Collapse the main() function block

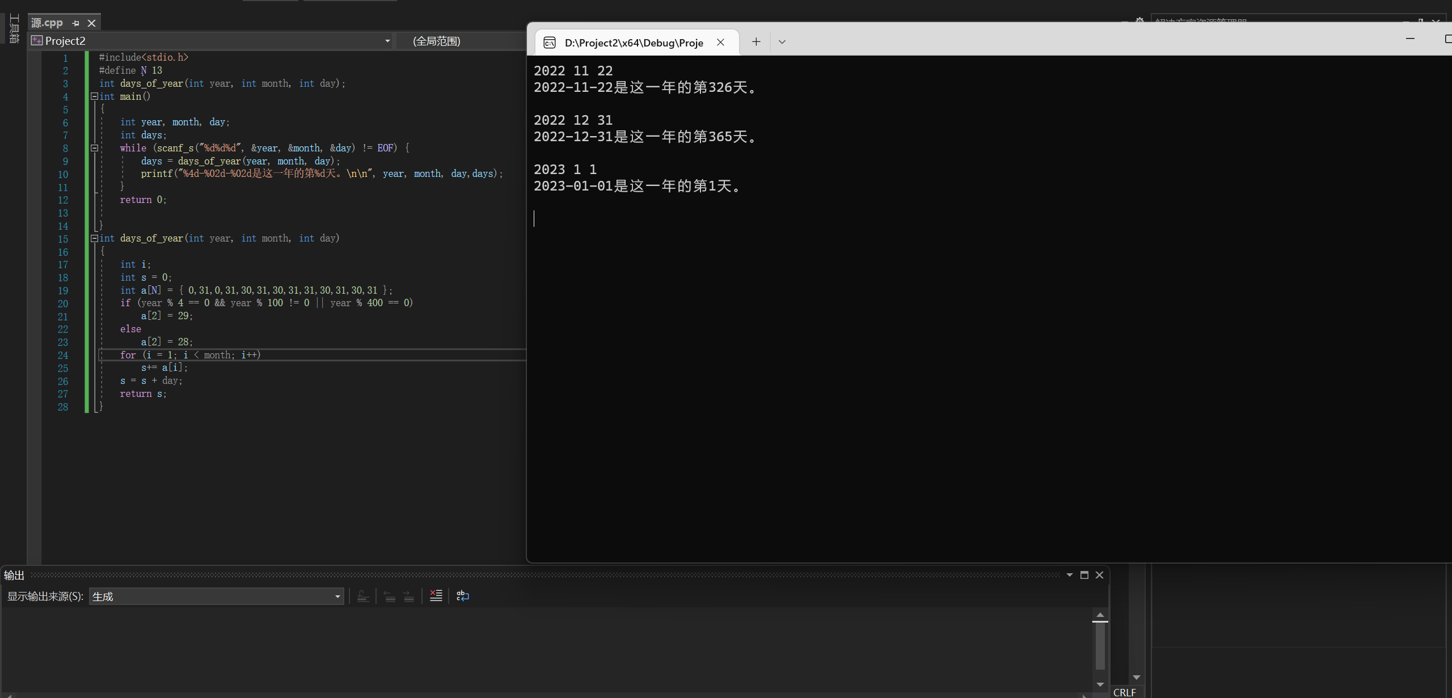click(95, 96)
